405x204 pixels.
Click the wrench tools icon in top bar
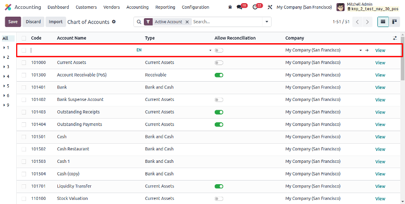(270, 7)
